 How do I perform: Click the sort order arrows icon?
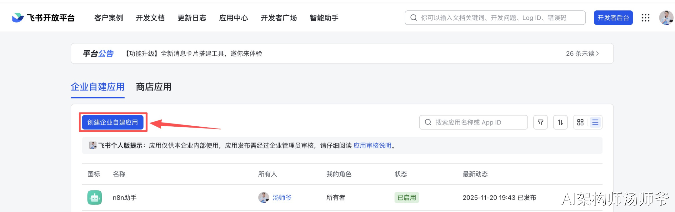click(x=560, y=122)
